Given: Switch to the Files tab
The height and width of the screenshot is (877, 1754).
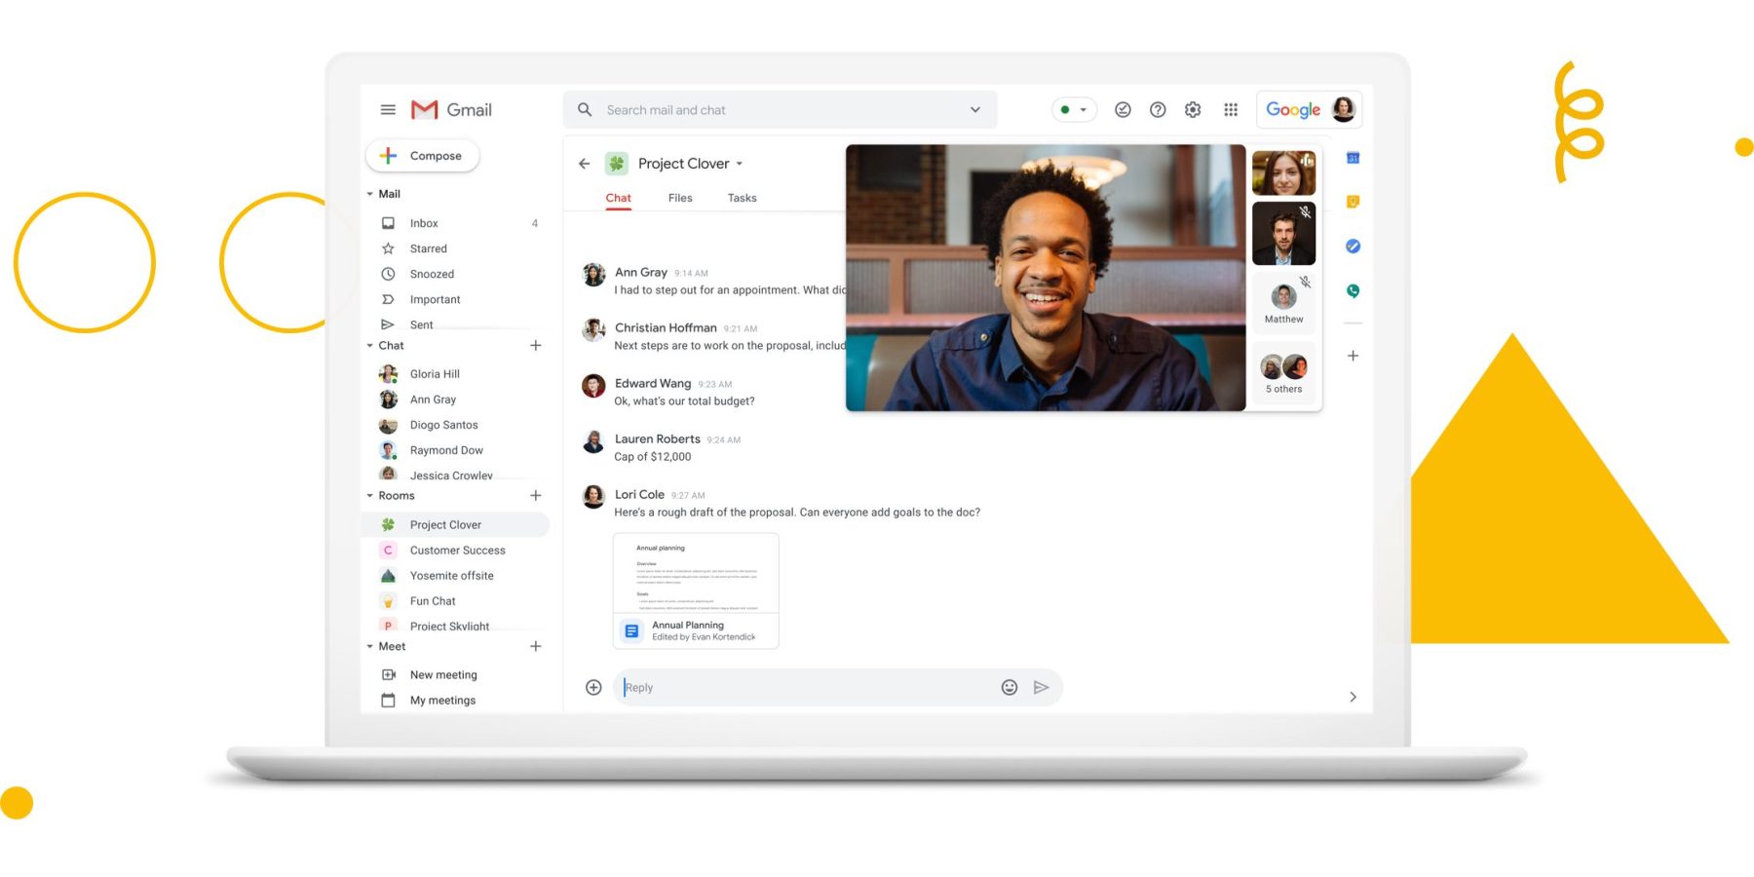Looking at the screenshot, I should 679,198.
